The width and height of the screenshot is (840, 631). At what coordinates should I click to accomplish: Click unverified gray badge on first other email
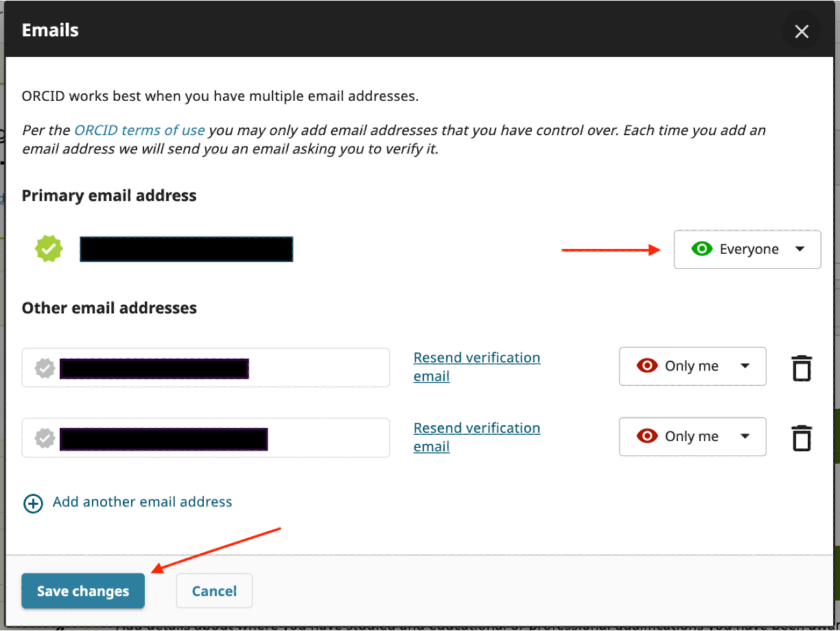[x=45, y=368]
